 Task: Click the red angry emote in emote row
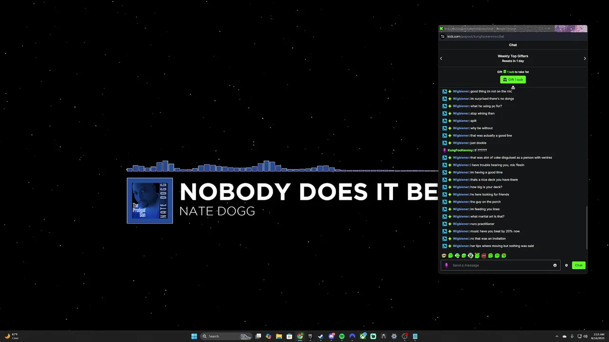484,256
